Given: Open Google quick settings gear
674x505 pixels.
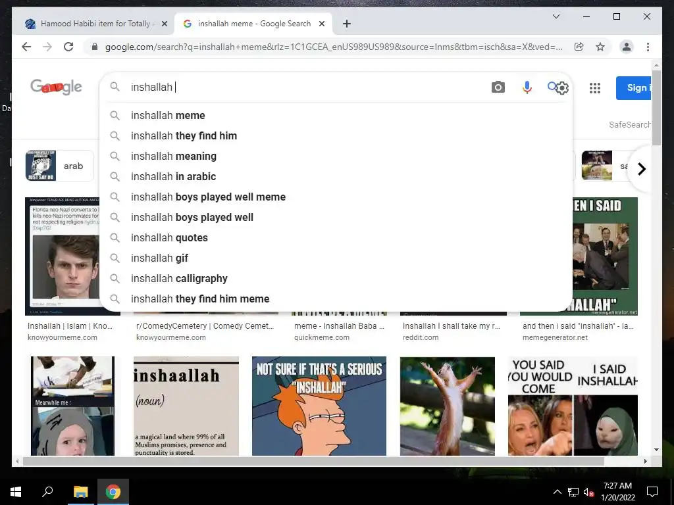Looking at the screenshot, I should coord(562,88).
